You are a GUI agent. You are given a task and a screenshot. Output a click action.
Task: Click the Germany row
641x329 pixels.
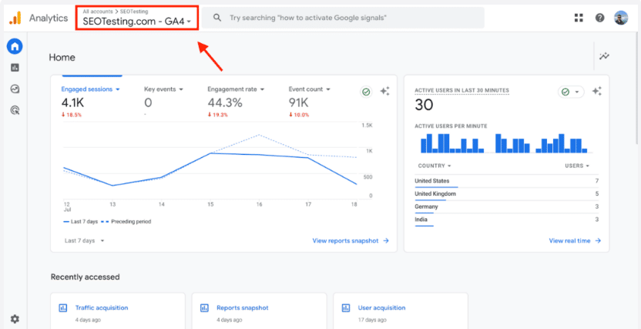pyautogui.click(x=506, y=206)
